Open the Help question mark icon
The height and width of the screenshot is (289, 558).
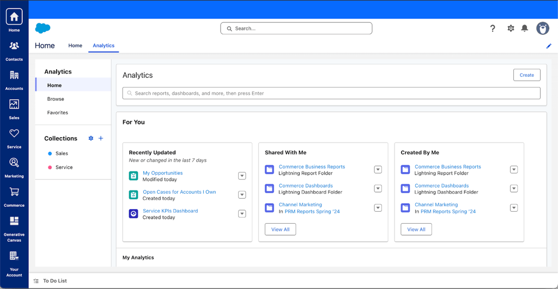point(493,28)
